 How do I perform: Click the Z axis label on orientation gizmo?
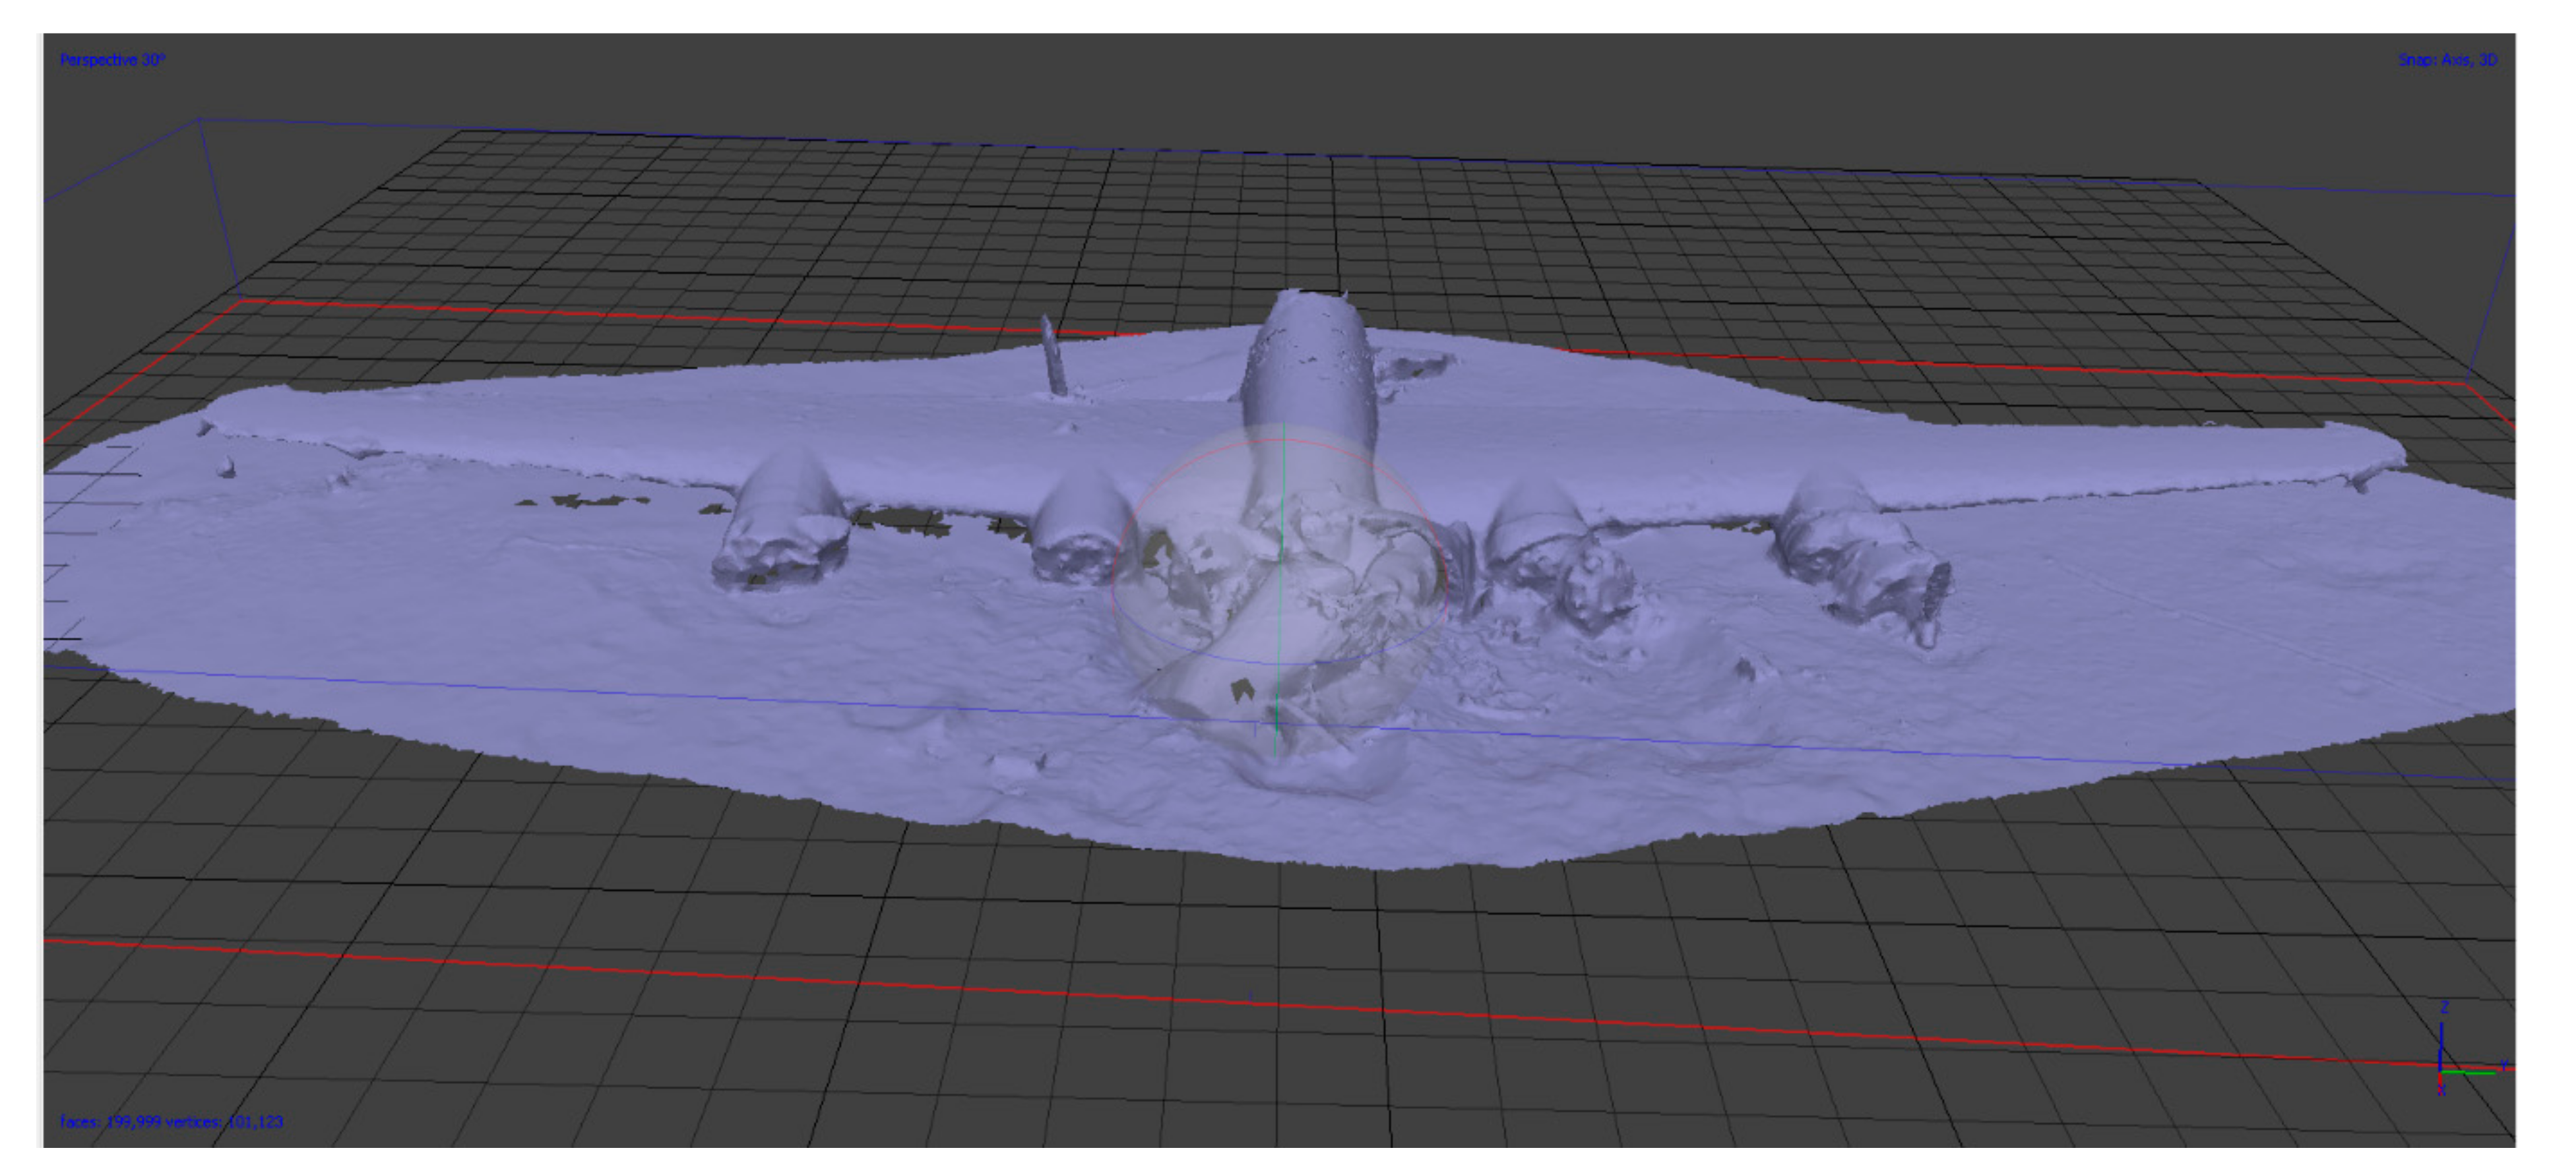point(2443,1007)
